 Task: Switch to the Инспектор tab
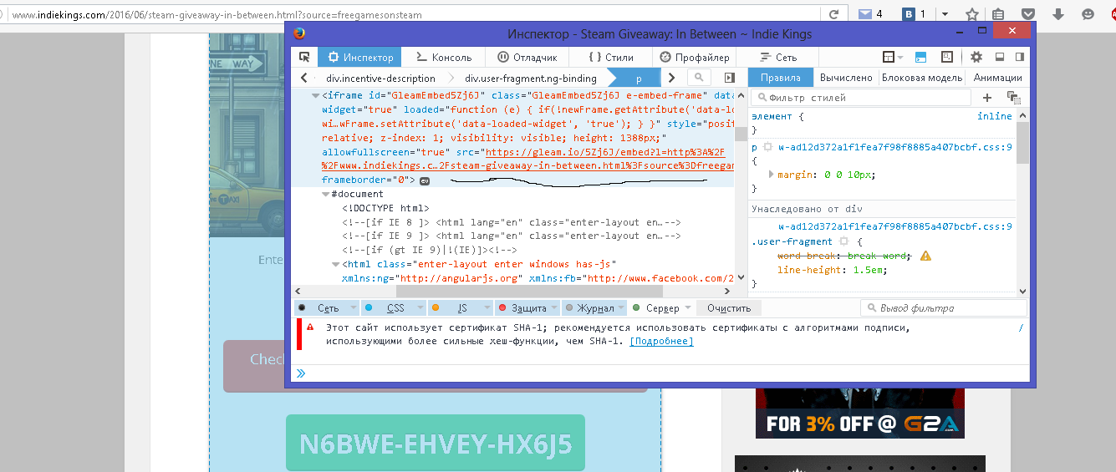tap(360, 58)
